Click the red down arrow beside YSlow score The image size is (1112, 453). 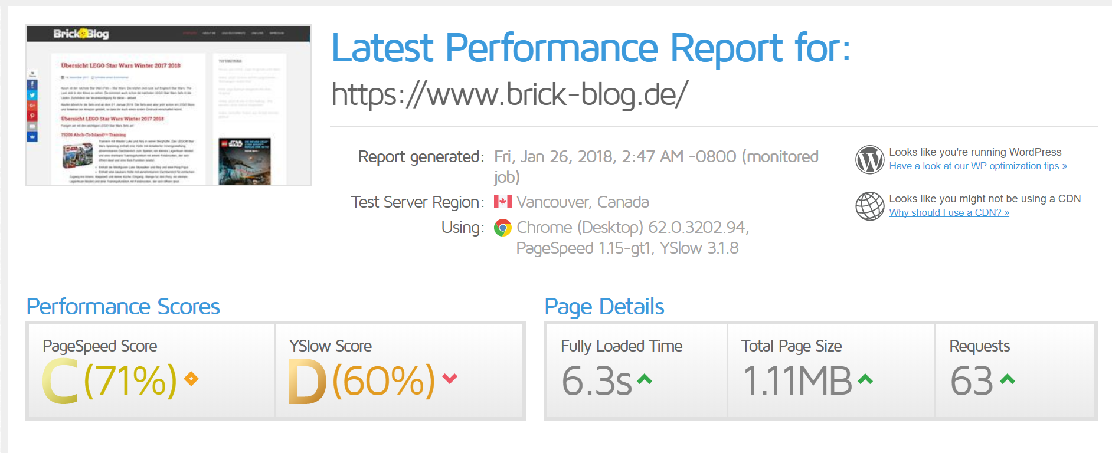[x=450, y=379]
